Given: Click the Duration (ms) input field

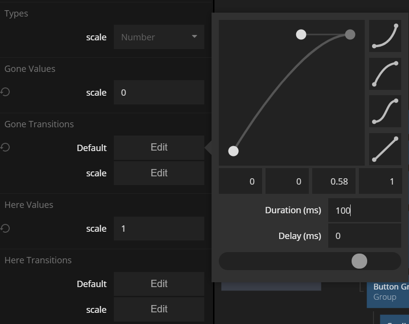Looking at the screenshot, I should click(x=364, y=210).
